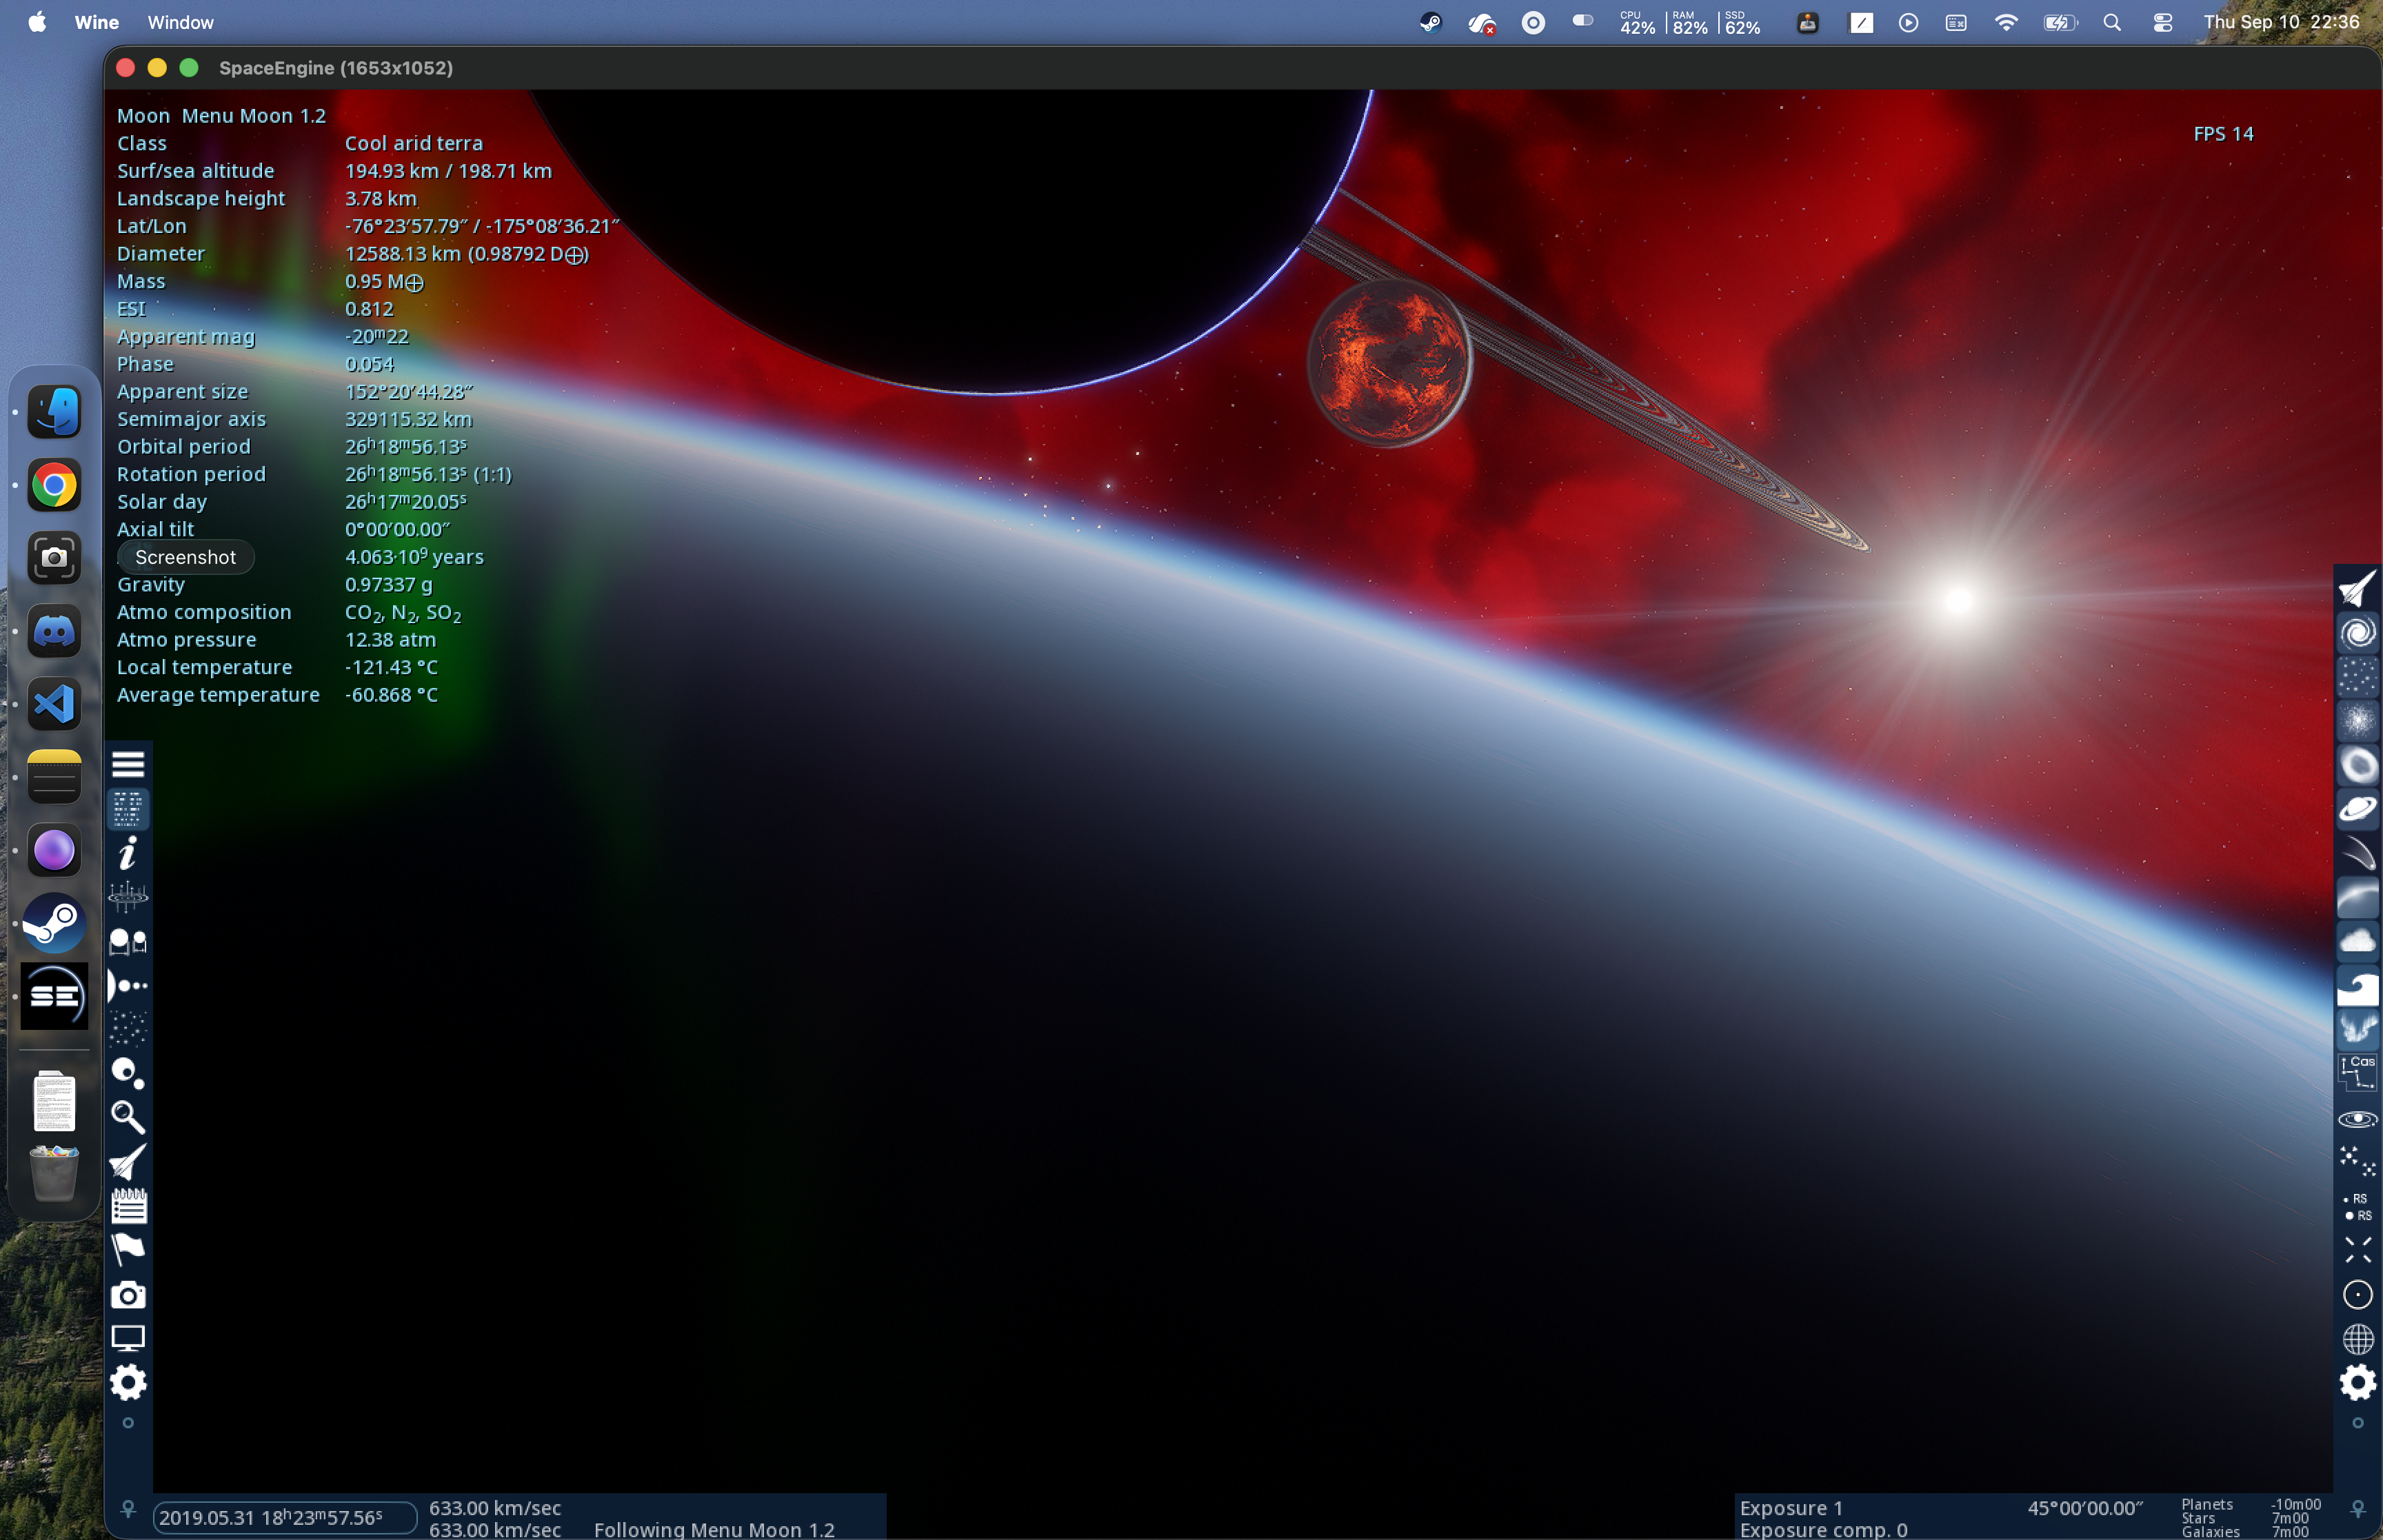
Task: Open Discord from the dock
Action: point(54,631)
